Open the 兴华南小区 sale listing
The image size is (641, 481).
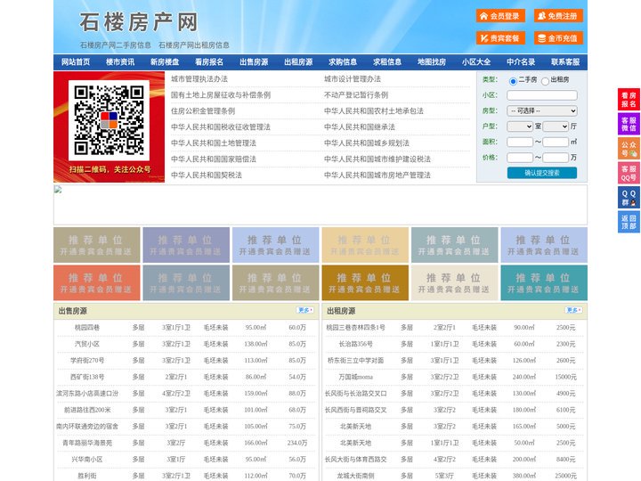pos(87,460)
